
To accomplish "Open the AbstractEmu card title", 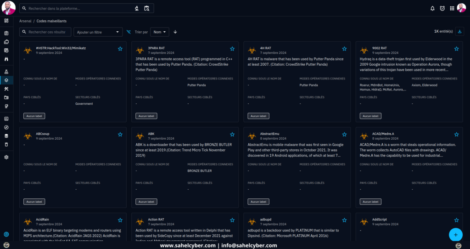I will pos(269,134).
